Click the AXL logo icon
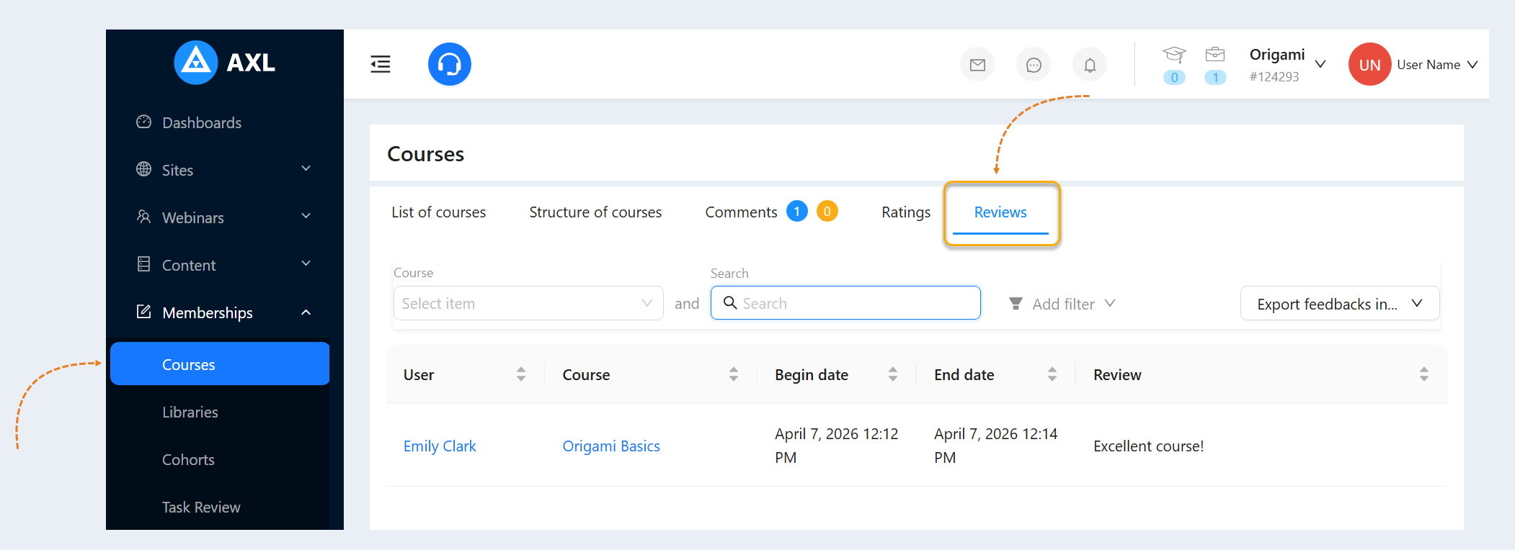 [196, 63]
